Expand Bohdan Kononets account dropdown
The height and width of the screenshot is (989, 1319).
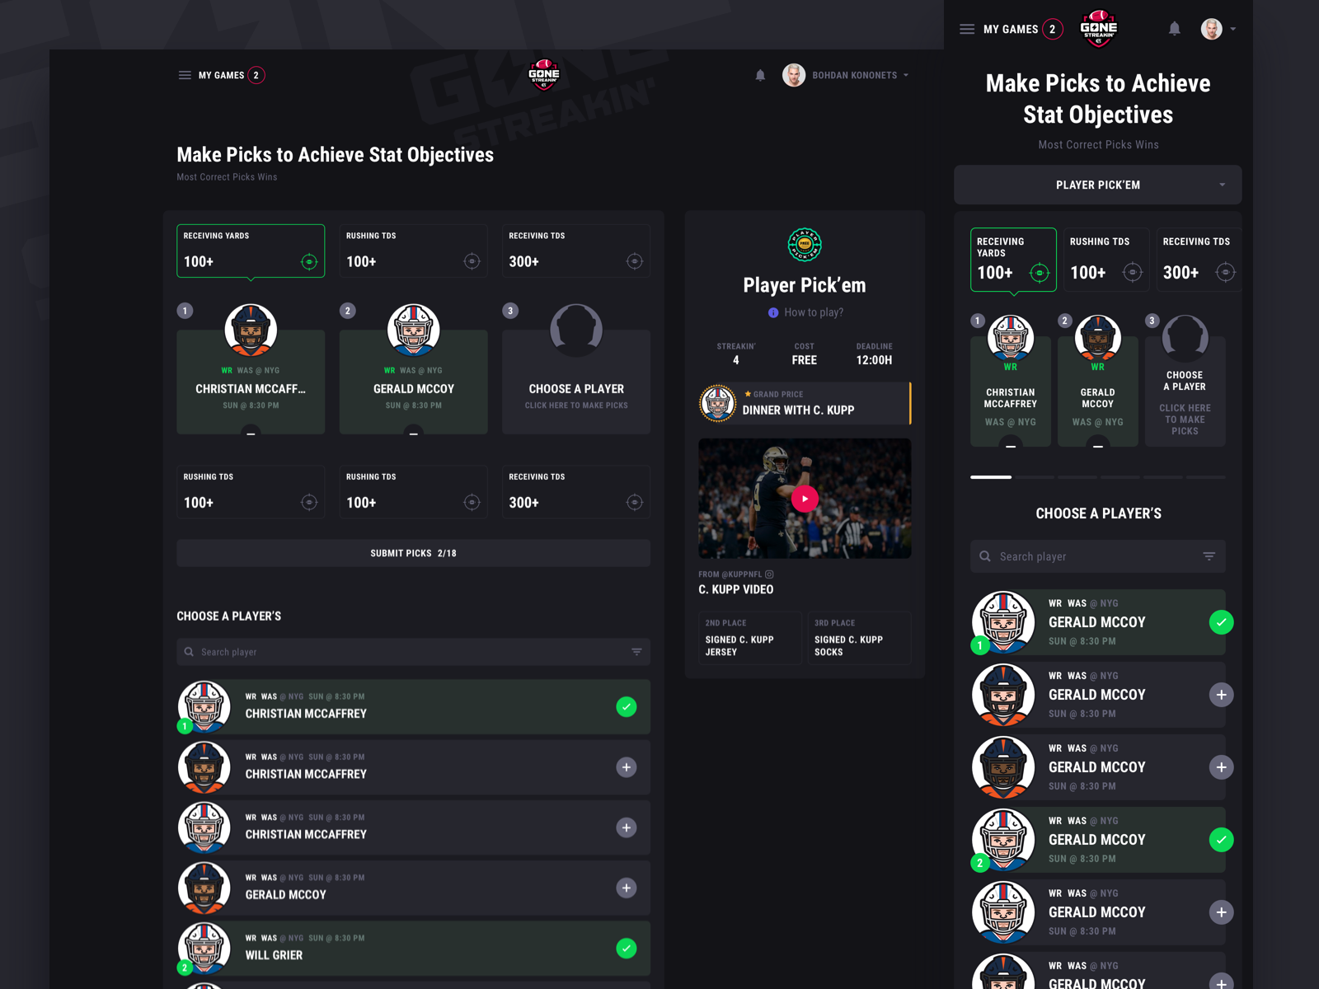coord(906,75)
